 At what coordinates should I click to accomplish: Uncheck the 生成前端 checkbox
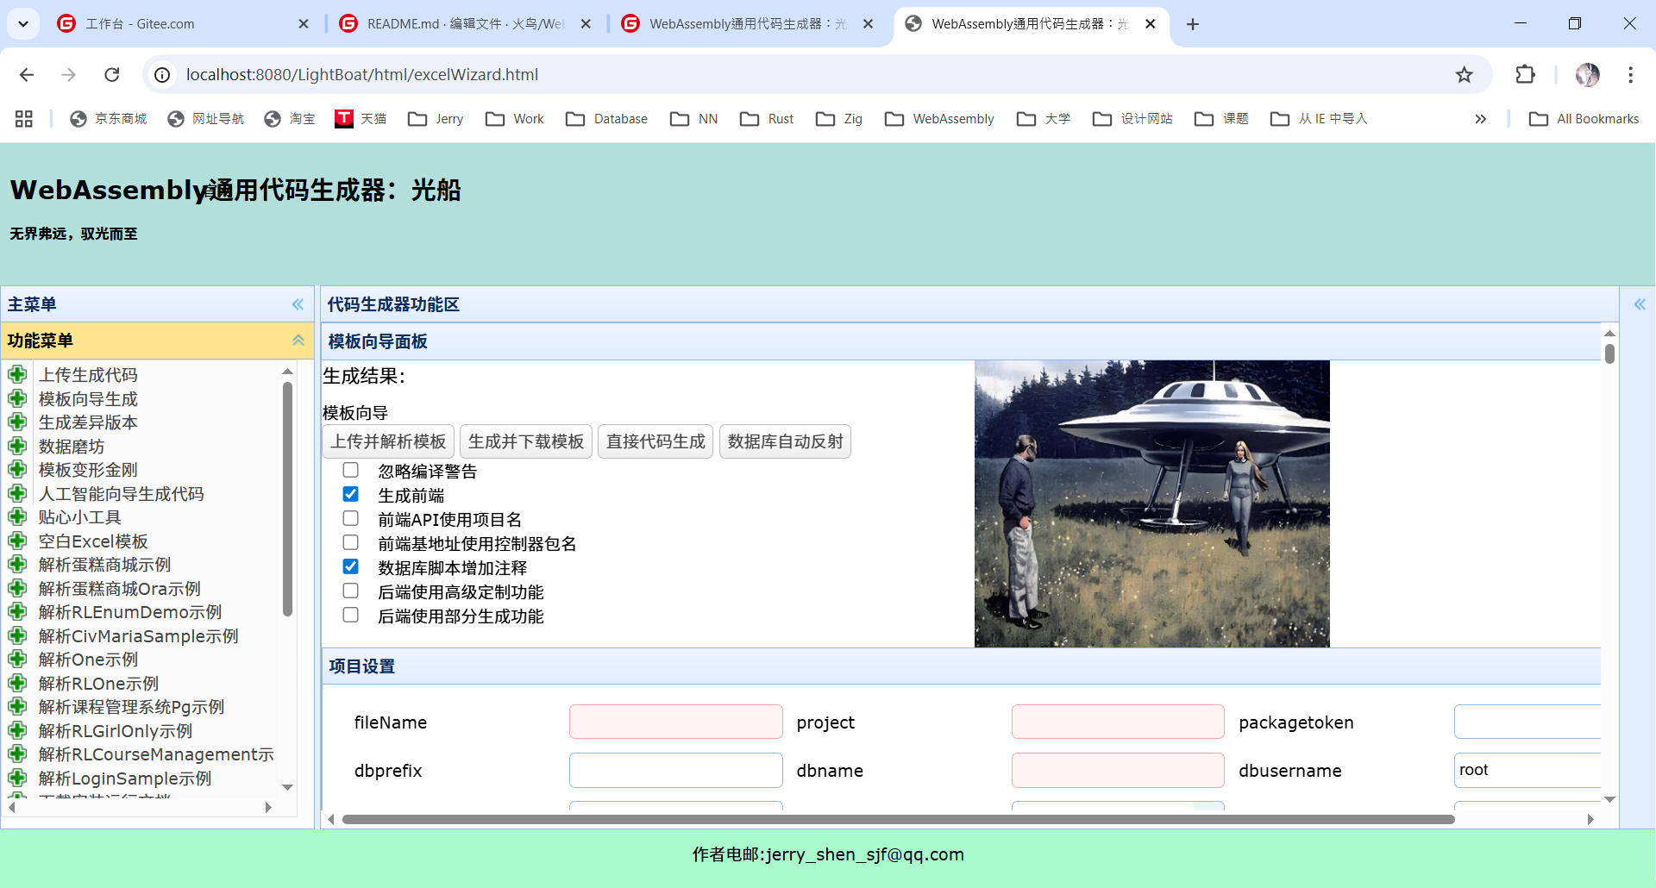(x=351, y=494)
